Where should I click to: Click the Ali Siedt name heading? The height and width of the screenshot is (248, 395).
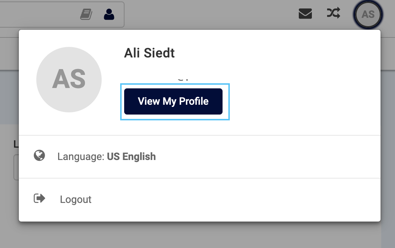149,53
